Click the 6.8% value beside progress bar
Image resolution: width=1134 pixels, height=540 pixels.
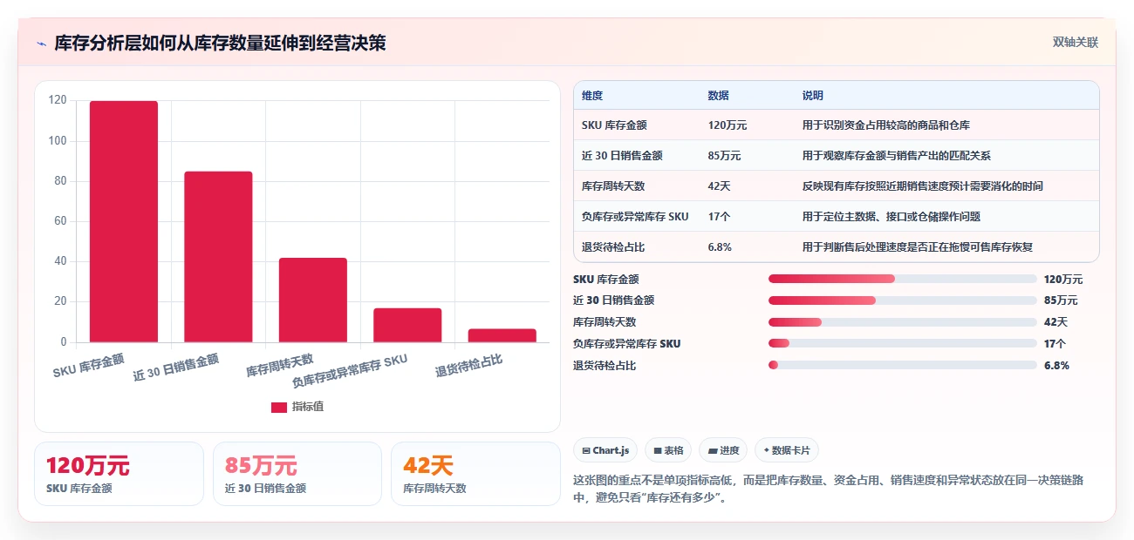point(1056,366)
